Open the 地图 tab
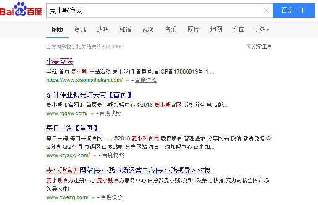Screen dimensions: 318x205 216,29
